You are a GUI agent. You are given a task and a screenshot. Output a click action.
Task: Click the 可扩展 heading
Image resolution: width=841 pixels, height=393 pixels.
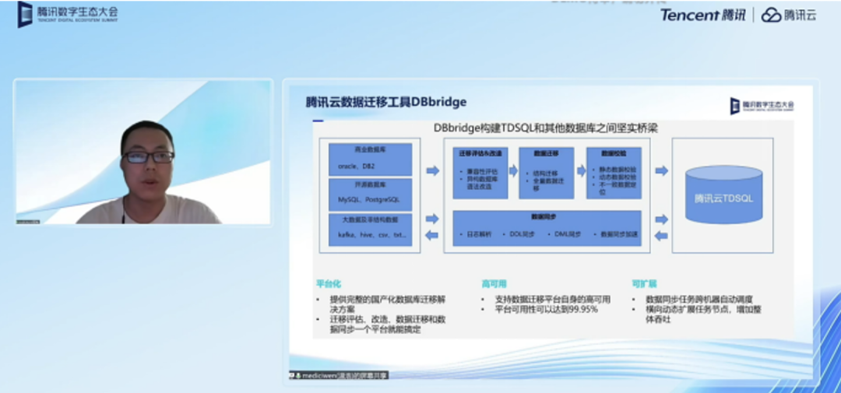(x=644, y=283)
